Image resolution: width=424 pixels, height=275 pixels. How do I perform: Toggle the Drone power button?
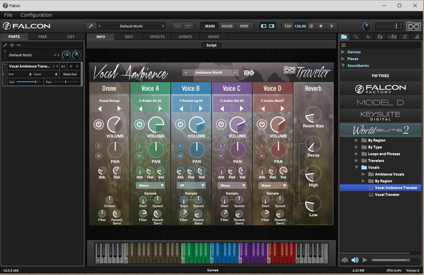coord(99,124)
